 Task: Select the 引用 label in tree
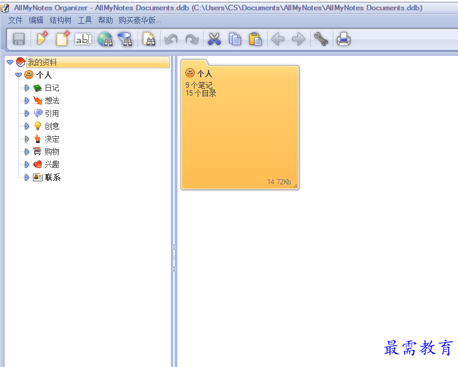coord(52,113)
